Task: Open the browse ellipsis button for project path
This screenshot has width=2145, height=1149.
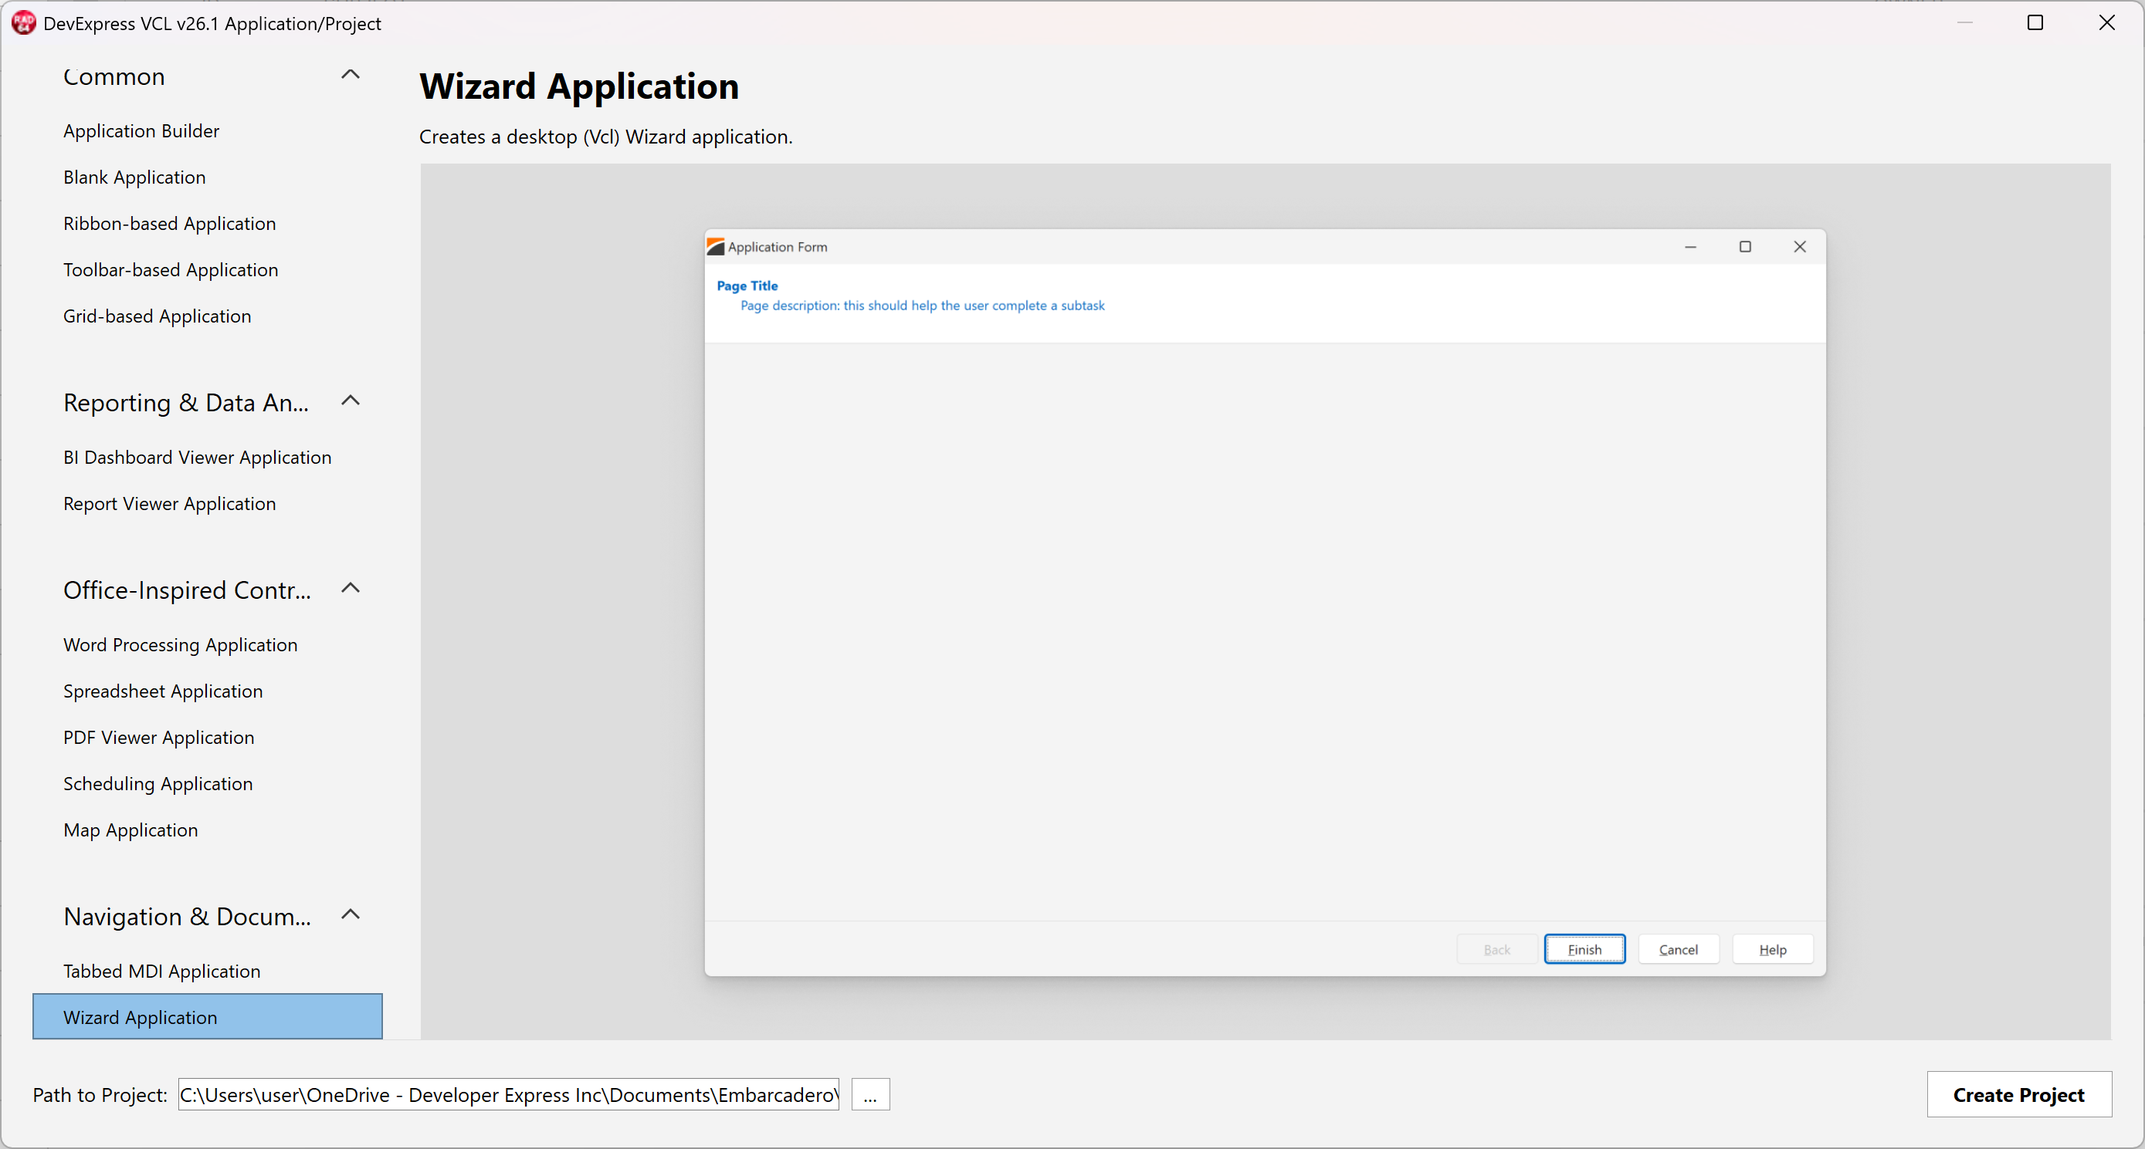Action: point(870,1094)
